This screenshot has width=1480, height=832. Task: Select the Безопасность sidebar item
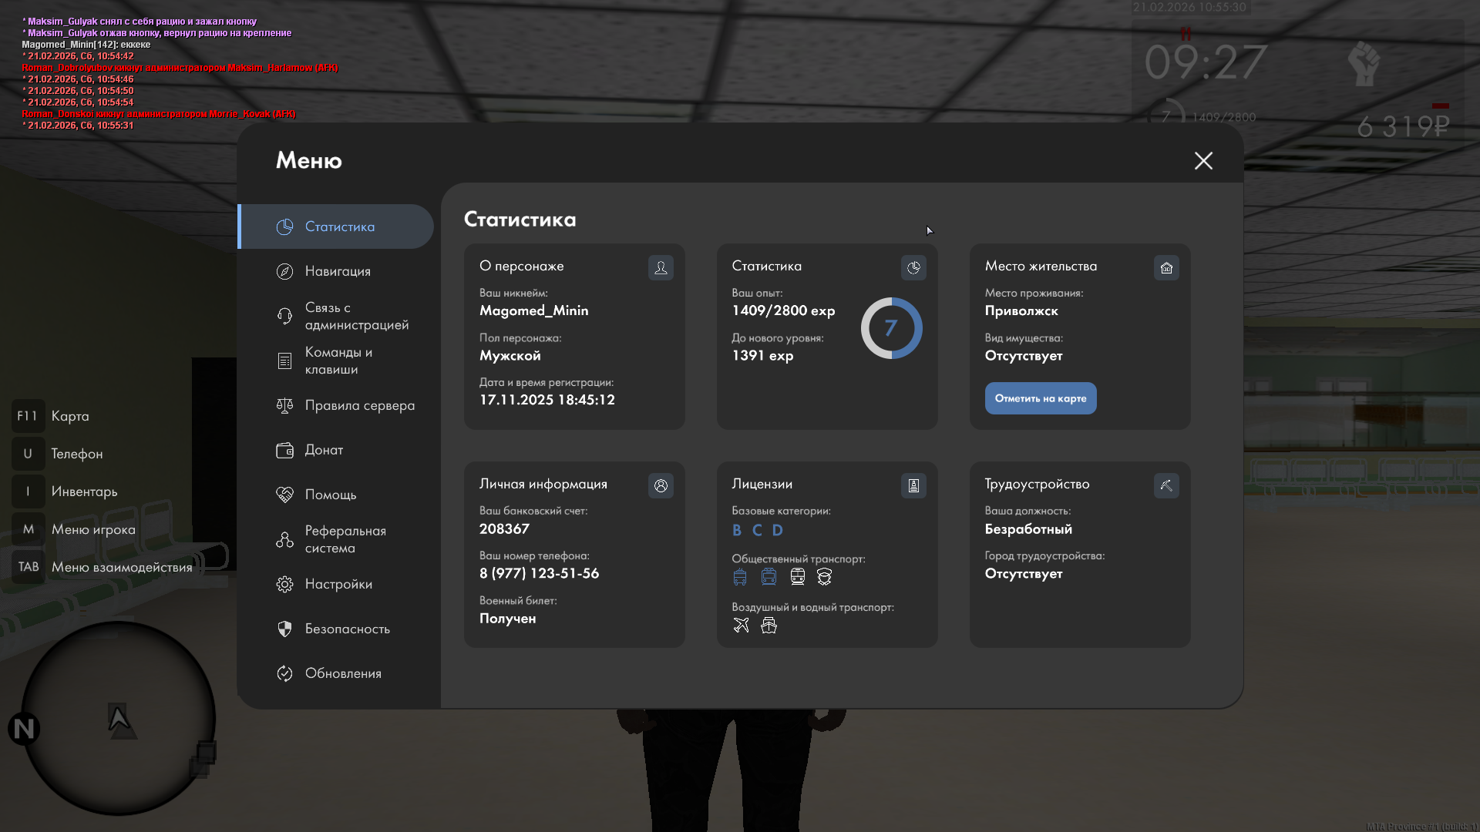347,629
